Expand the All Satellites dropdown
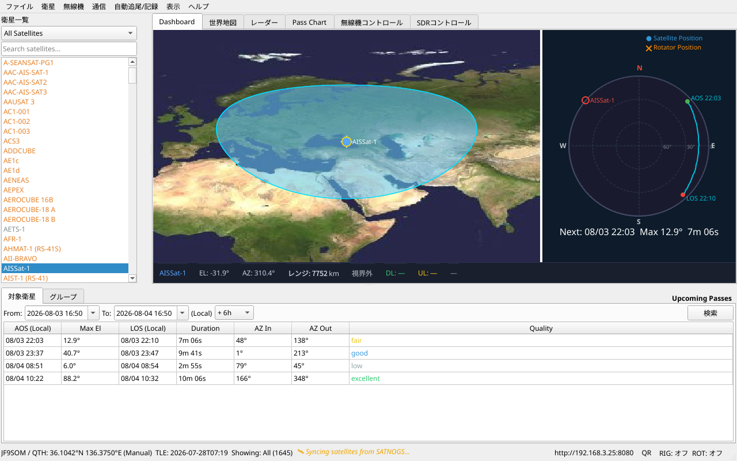The width and height of the screenshot is (737, 461). click(x=69, y=33)
